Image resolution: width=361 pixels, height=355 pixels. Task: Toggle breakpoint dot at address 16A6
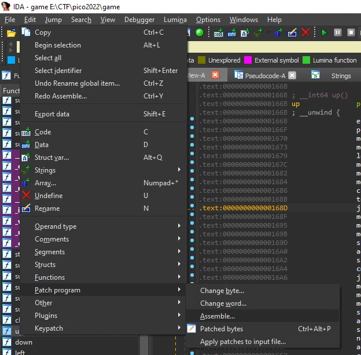pyautogui.click(x=192, y=275)
